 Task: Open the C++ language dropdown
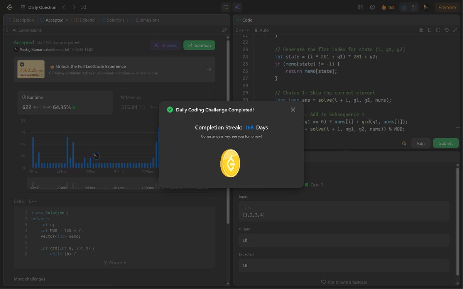242,30
